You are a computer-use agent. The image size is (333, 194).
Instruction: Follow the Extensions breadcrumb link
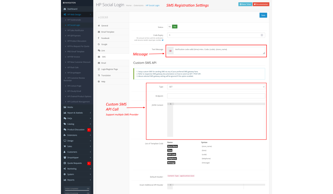(139, 6)
